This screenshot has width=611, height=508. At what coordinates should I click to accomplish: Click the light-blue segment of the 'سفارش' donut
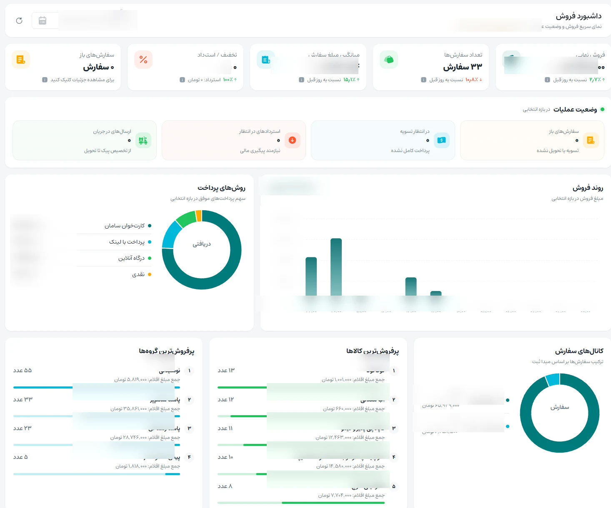[553, 379]
